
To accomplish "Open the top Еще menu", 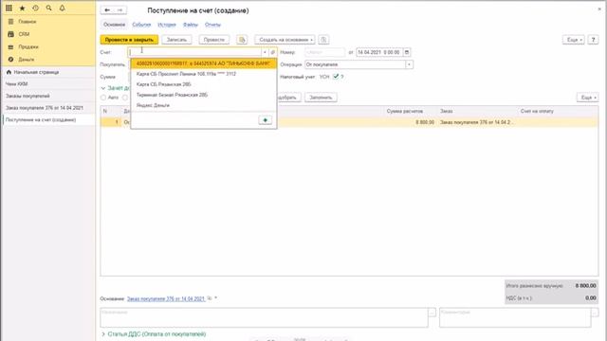I will pos(573,40).
